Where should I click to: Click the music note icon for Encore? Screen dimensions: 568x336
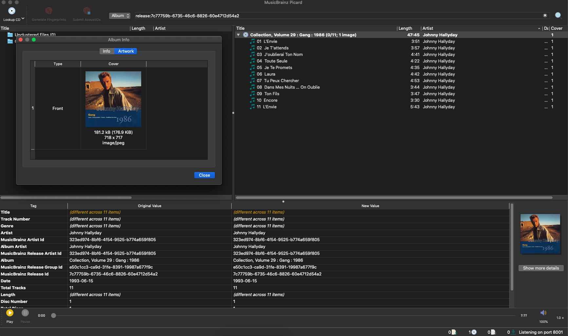pyautogui.click(x=252, y=100)
